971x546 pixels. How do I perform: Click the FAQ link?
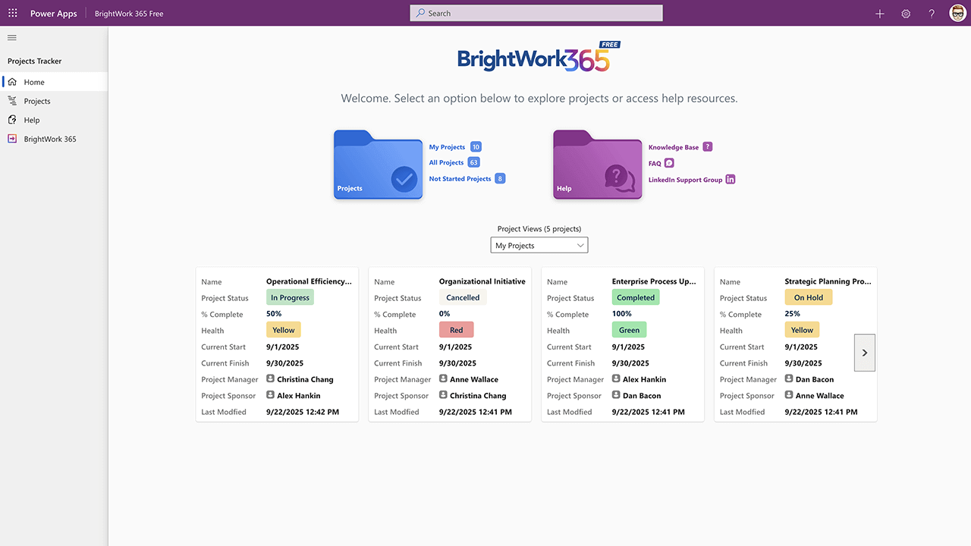click(x=653, y=163)
